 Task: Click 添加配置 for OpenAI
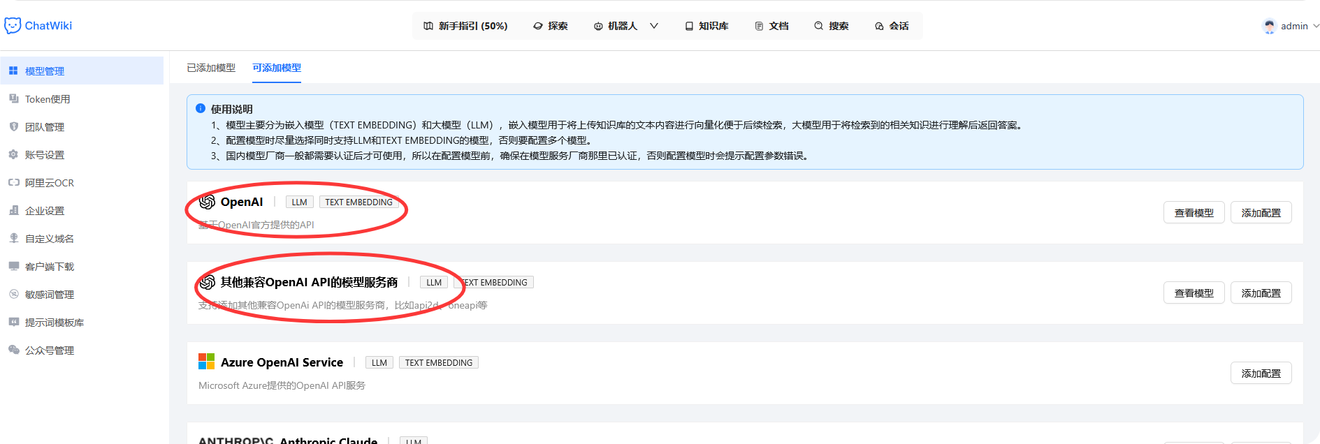pos(1261,213)
